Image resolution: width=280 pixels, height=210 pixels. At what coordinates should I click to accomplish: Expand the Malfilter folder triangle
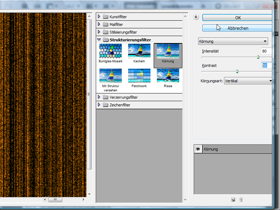click(99, 24)
